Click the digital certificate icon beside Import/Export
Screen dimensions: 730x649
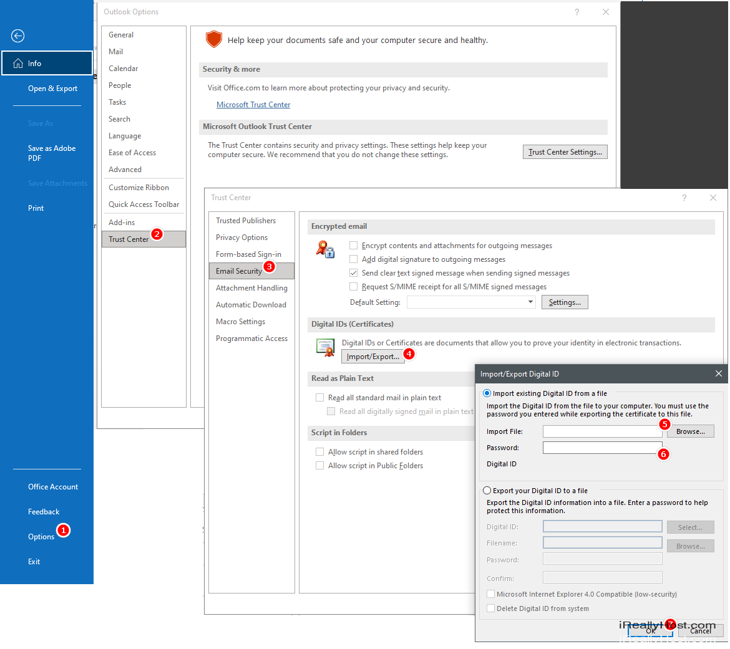pyautogui.click(x=326, y=347)
